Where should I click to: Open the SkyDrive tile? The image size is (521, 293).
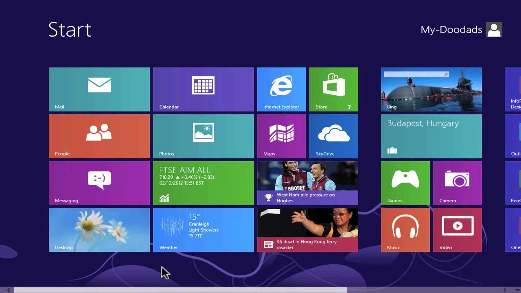[x=334, y=136]
